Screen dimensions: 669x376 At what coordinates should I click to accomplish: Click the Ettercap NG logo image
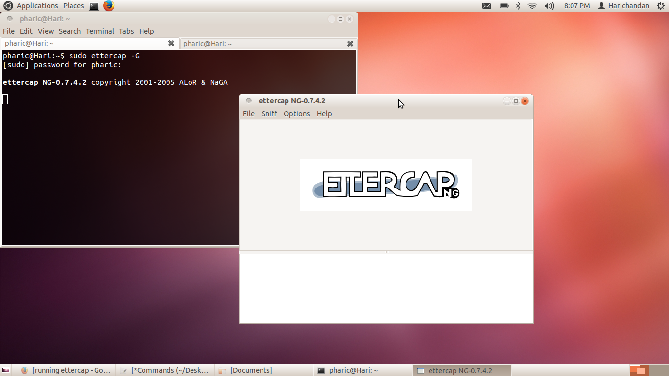[x=385, y=185]
